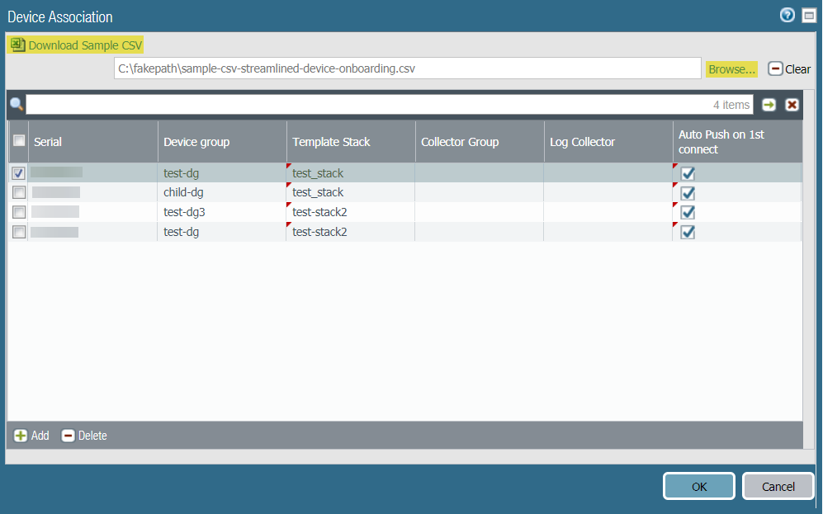Sort by the Device group column header
The image size is (823, 514).
[x=222, y=142]
